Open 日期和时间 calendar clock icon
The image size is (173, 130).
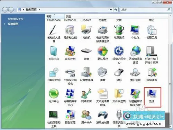(54, 72)
